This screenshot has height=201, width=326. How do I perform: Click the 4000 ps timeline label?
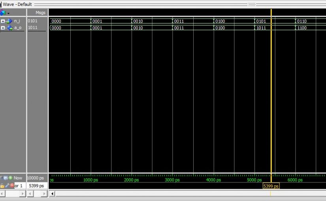[x=213, y=180]
